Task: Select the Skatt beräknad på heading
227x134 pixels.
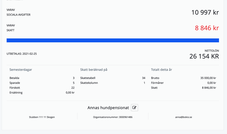Action: pyautogui.click(x=94, y=70)
